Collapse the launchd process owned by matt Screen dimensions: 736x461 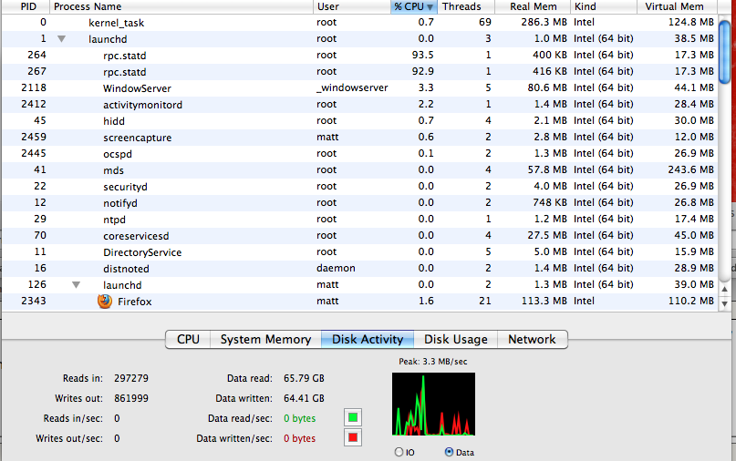coord(76,284)
